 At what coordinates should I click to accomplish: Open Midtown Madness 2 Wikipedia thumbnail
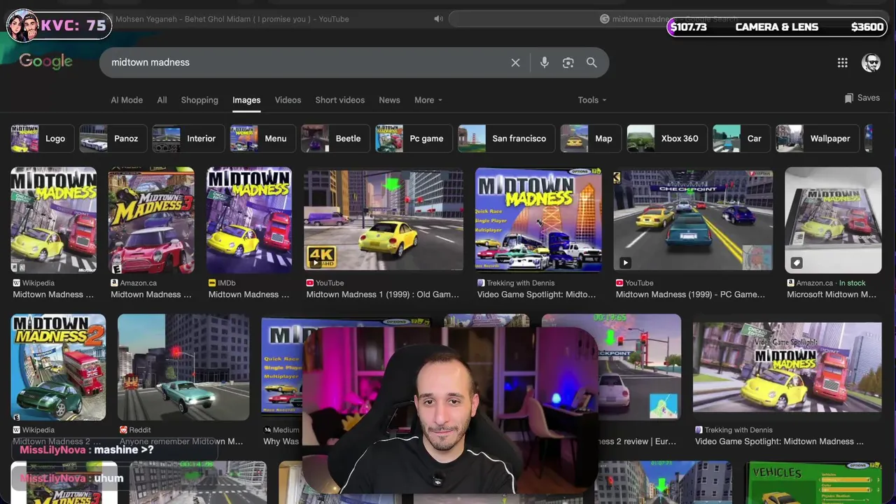tap(58, 367)
